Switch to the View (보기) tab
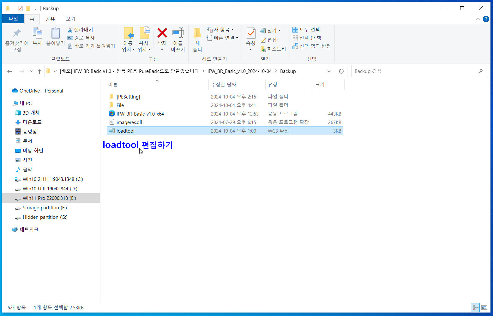The width and height of the screenshot is (493, 316). click(71, 19)
